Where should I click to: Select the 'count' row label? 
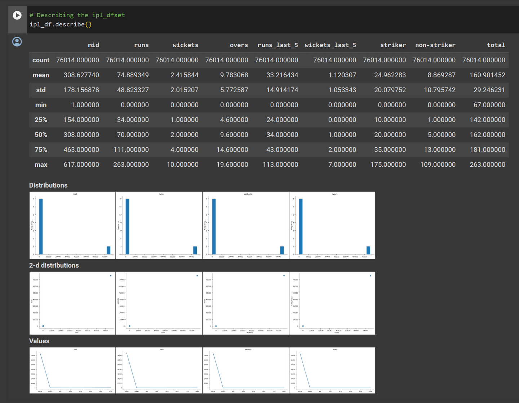(41, 60)
